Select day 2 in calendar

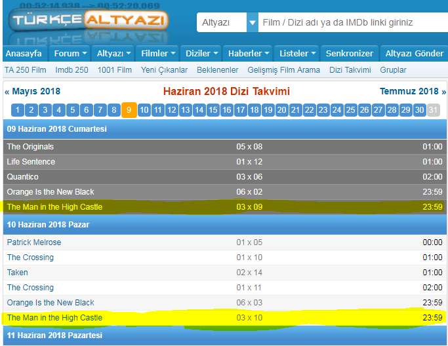(31, 110)
